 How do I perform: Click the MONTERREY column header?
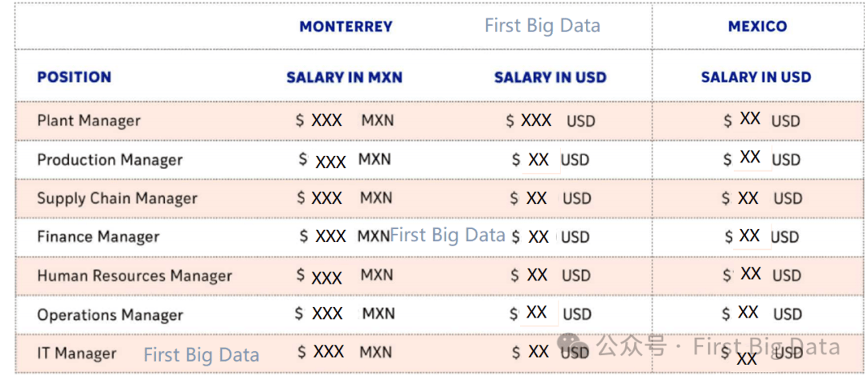point(346,27)
